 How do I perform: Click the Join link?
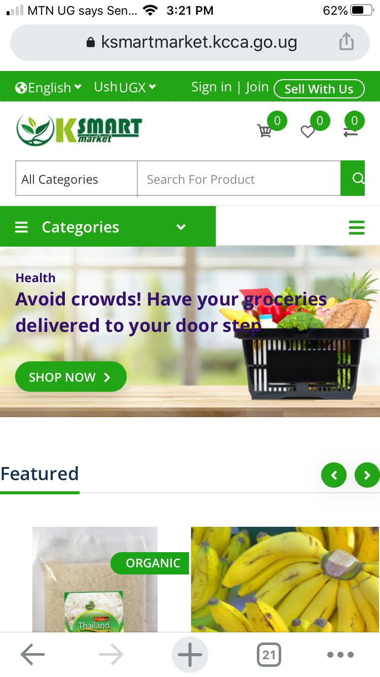[x=257, y=87]
